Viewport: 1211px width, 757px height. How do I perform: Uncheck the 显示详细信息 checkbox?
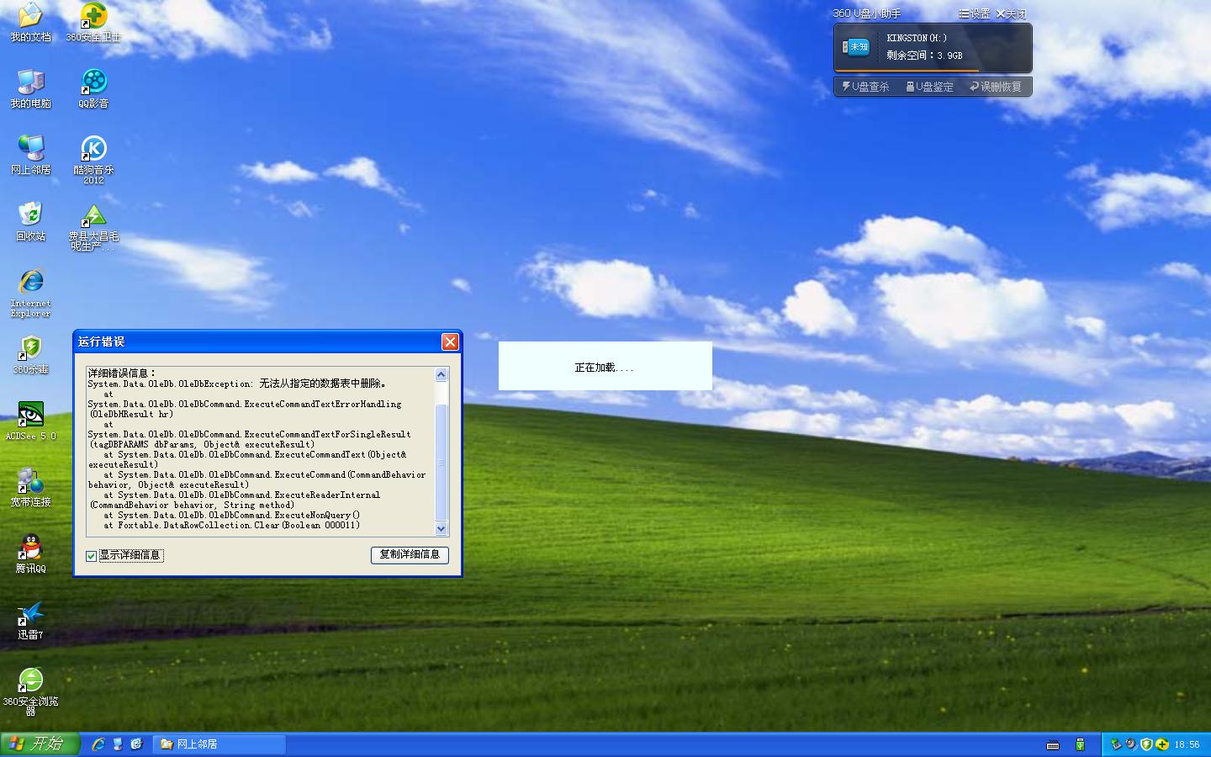tap(92, 556)
